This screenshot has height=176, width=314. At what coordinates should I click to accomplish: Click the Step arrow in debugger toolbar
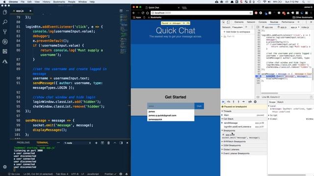(x=243, y=102)
